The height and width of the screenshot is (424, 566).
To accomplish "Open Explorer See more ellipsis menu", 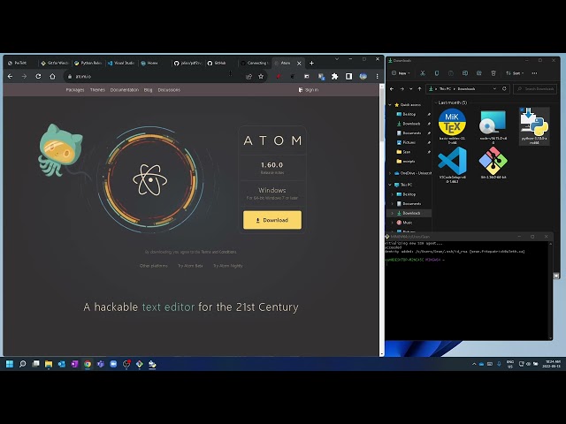I will tap(534, 73).
